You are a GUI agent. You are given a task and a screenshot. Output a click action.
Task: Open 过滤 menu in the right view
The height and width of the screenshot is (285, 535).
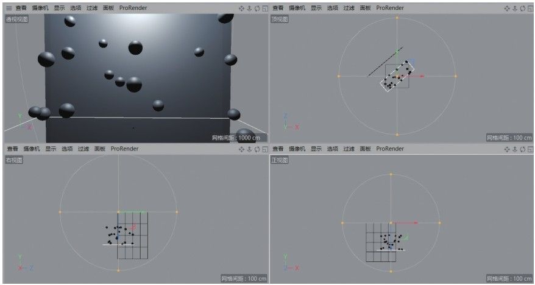(83, 149)
